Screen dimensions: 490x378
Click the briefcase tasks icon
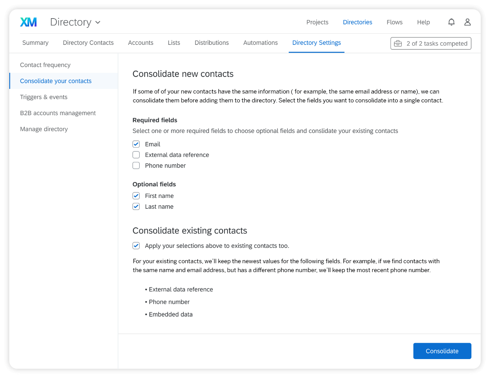[398, 44]
